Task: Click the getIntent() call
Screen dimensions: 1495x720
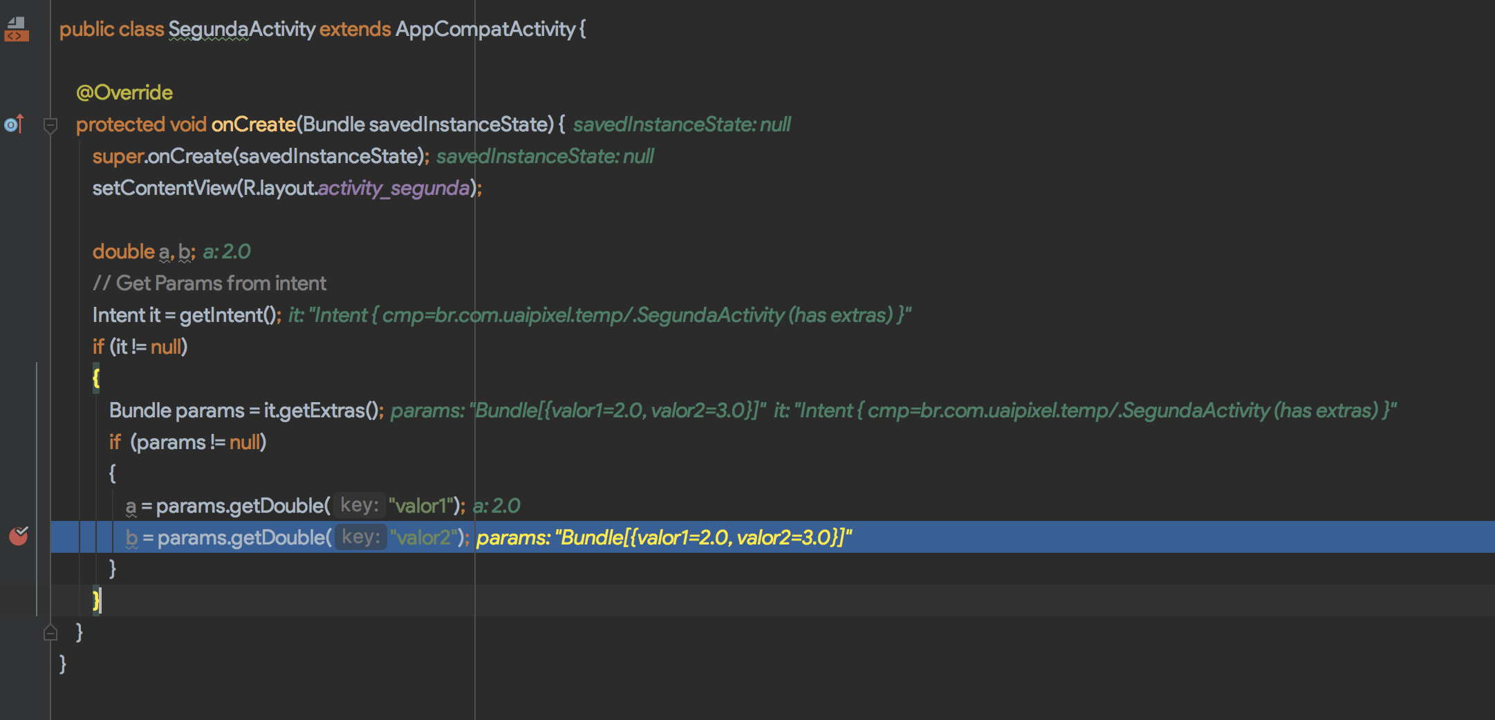Action: (x=228, y=315)
